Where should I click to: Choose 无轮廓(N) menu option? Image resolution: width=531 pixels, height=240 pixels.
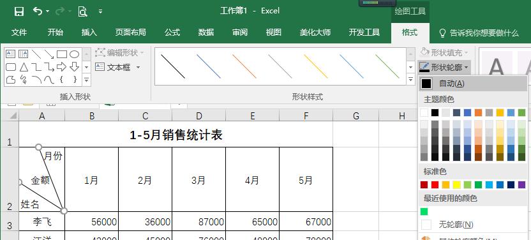(473, 225)
